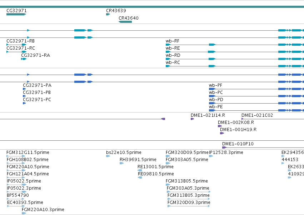Click the FGM313B05.3prime EST label
This screenshot has height=215, width=304.
189,195
